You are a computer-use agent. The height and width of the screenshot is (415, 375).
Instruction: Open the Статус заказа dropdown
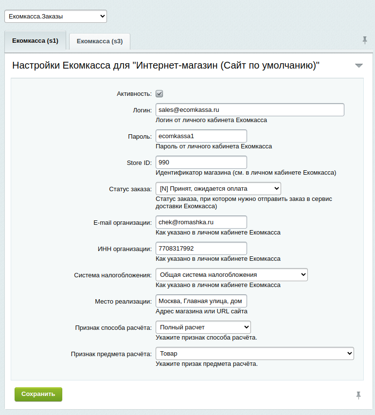[218, 189]
